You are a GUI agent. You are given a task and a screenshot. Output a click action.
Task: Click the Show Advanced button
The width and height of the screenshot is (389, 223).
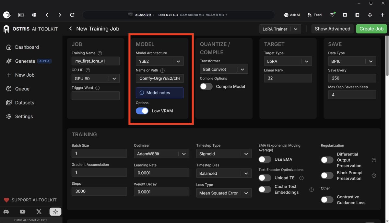333,29
